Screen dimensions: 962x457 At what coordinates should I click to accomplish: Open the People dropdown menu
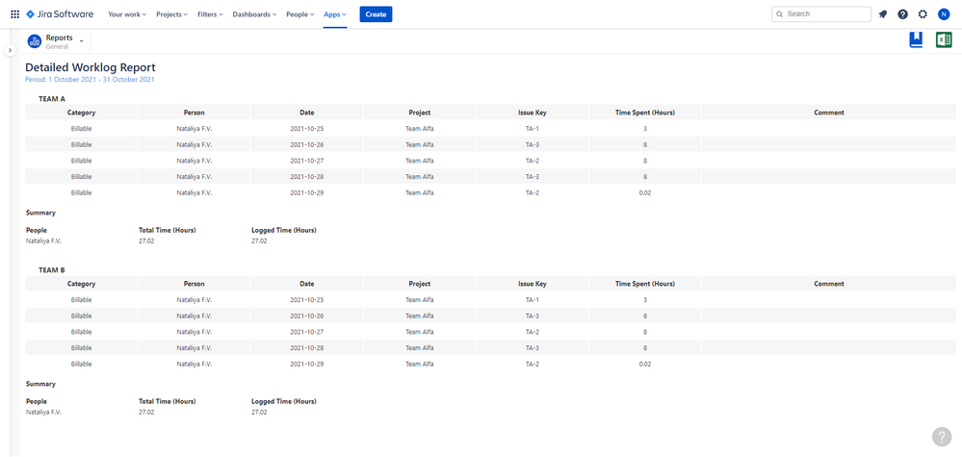pyautogui.click(x=300, y=14)
